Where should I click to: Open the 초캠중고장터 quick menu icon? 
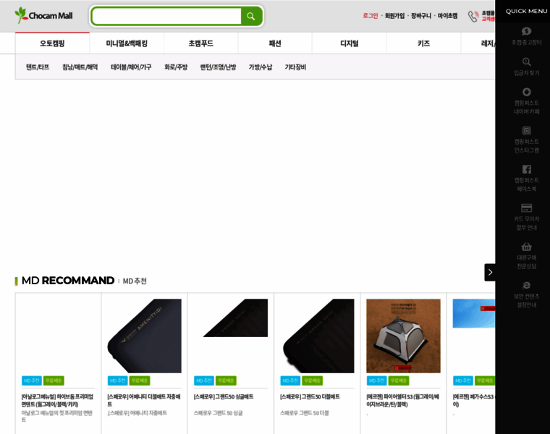pyautogui.click(x=526, y=32)
